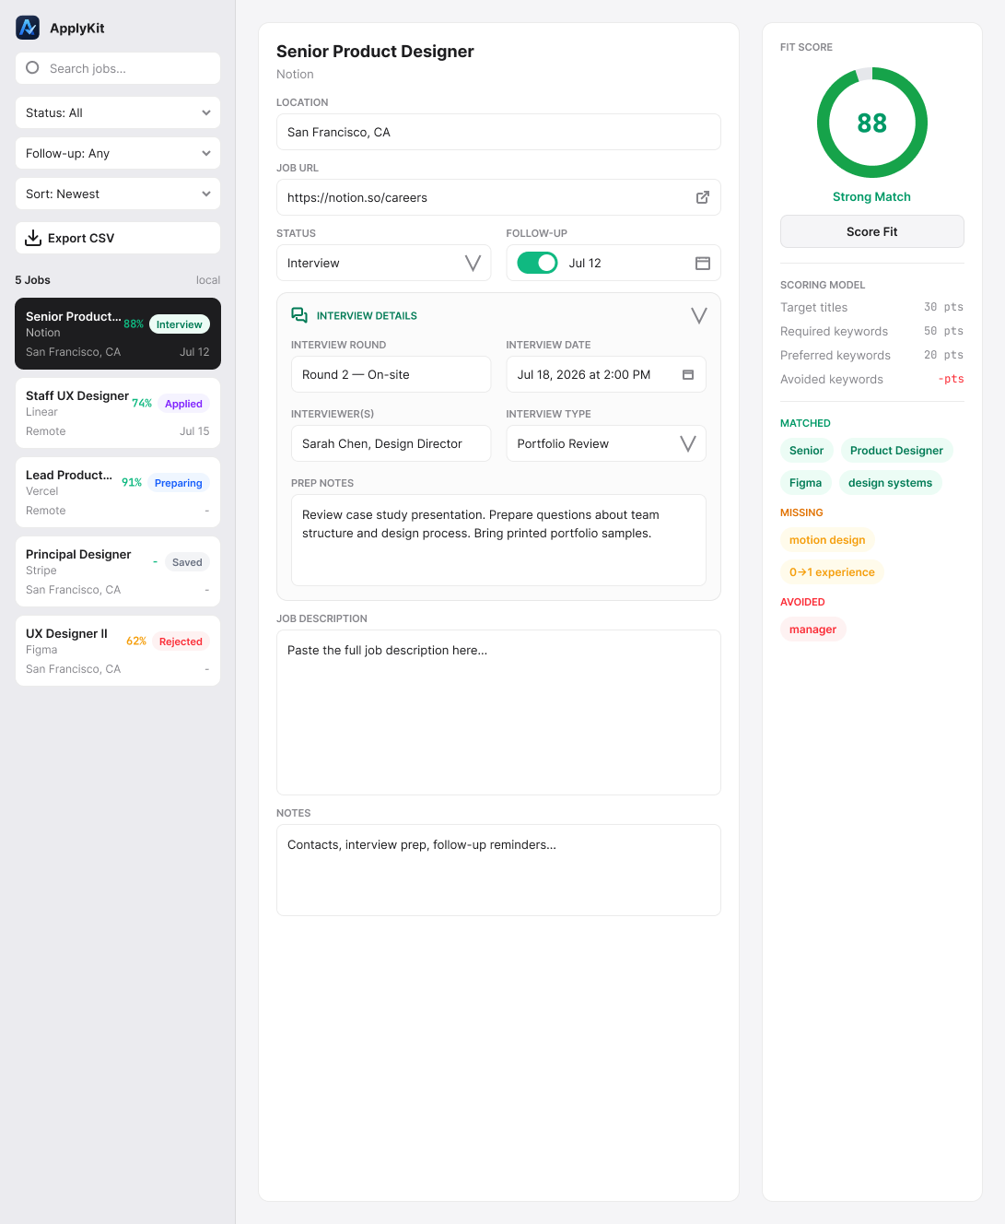Click the Target titles scoring row
Image resolution: width=1005 pixels, height=1224 pixels.
click(872, 308)
